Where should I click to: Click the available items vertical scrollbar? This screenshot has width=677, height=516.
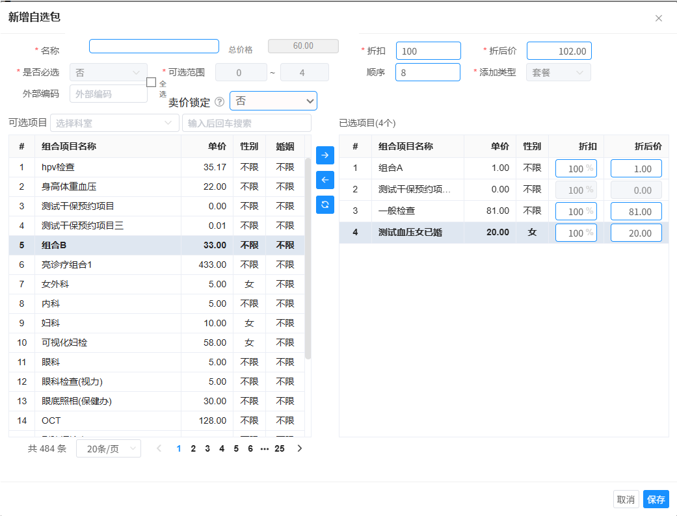308,260
